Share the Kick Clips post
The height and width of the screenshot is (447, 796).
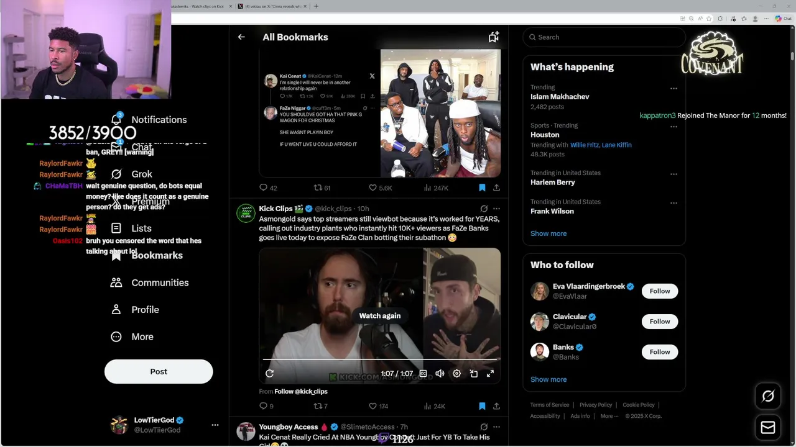[496, 406]
